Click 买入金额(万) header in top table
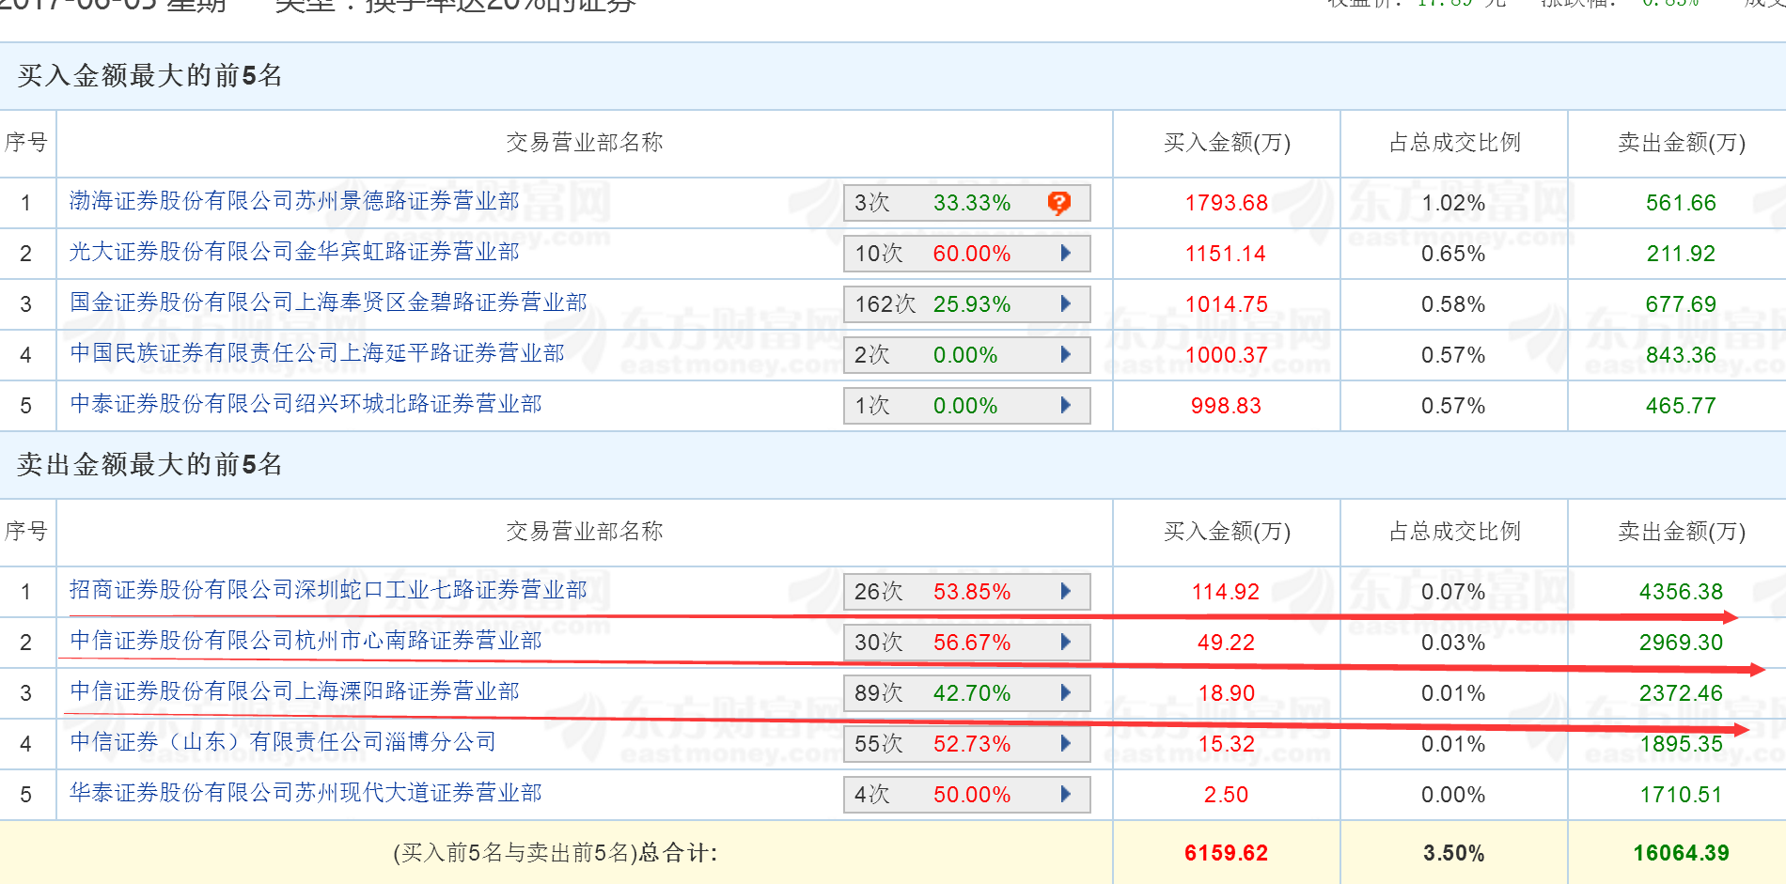This screenshot has width=1786, height=884. click(x=1227, y=143)
